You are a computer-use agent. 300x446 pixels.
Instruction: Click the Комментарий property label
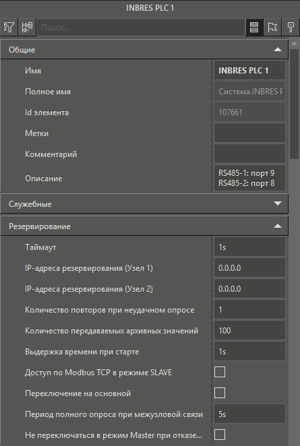(x=51, y=154)
